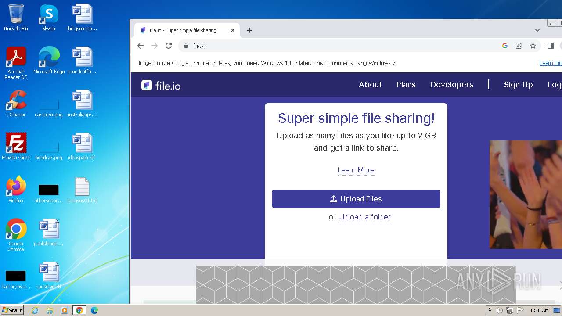562x316 pixels.
Task: Open the thingsexcep Word document icon
Action: 82,18
